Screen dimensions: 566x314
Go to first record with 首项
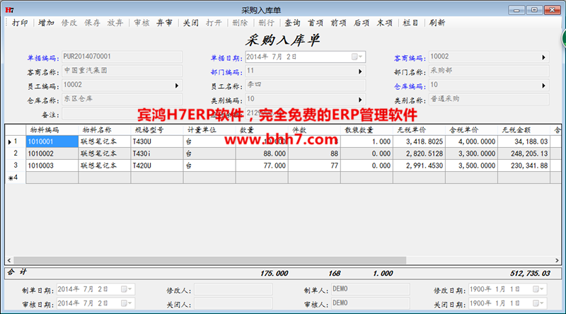coord(316,23)
